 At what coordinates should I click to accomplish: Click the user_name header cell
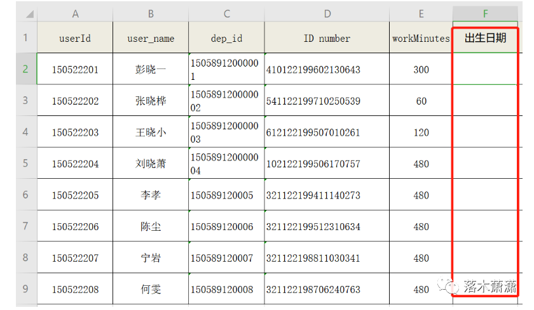pyautogui.click(x=151, y=37)
